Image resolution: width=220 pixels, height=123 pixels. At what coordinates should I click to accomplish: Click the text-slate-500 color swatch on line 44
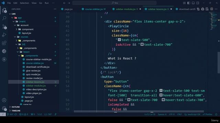pos(119,40)
